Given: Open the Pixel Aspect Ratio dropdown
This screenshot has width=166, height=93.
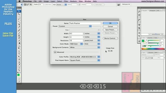Looking at the screenshot, I should (85, 60).
